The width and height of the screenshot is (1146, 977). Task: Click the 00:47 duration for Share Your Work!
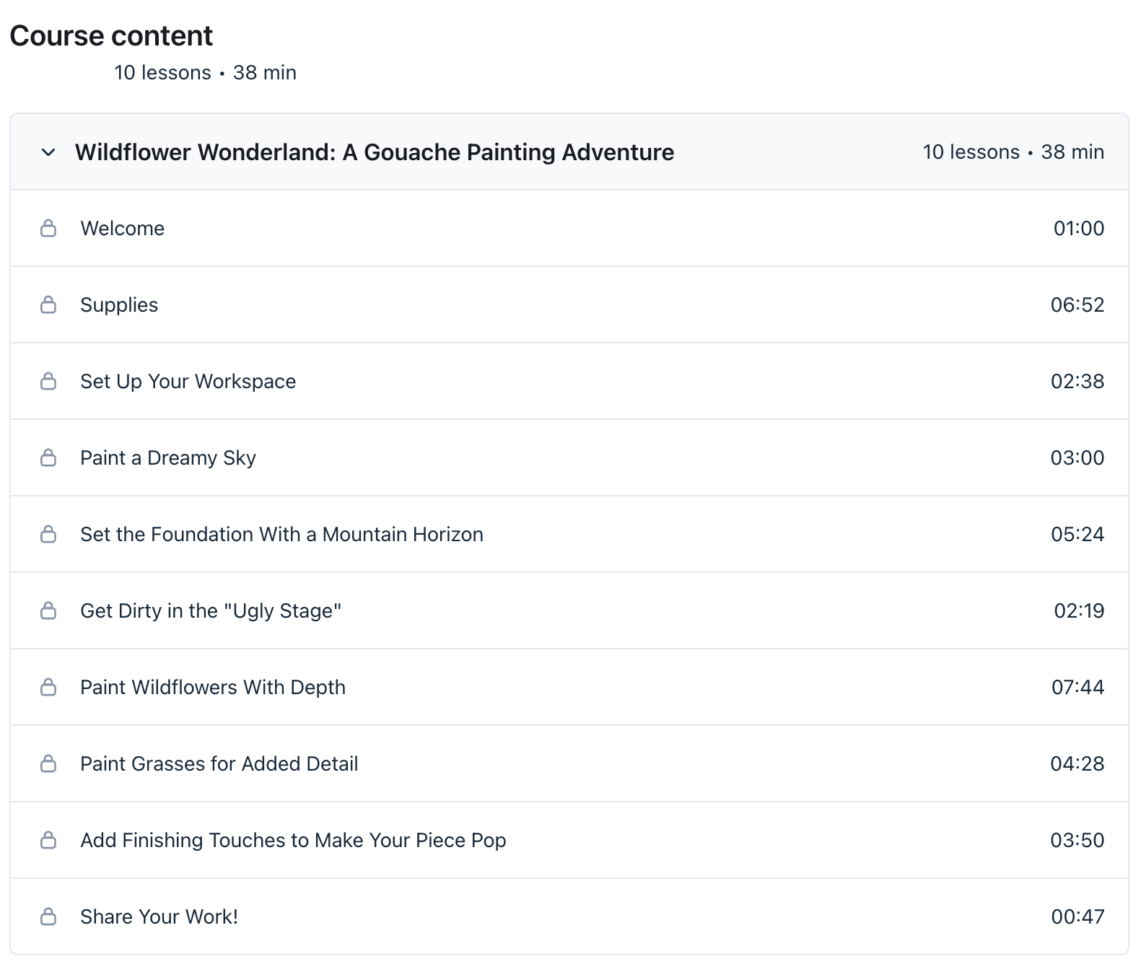1077,917
